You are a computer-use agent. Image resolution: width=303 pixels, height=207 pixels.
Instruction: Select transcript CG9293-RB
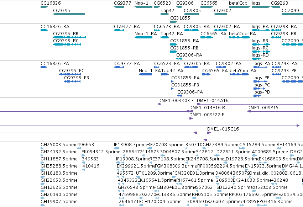click(x=283, y=33)
